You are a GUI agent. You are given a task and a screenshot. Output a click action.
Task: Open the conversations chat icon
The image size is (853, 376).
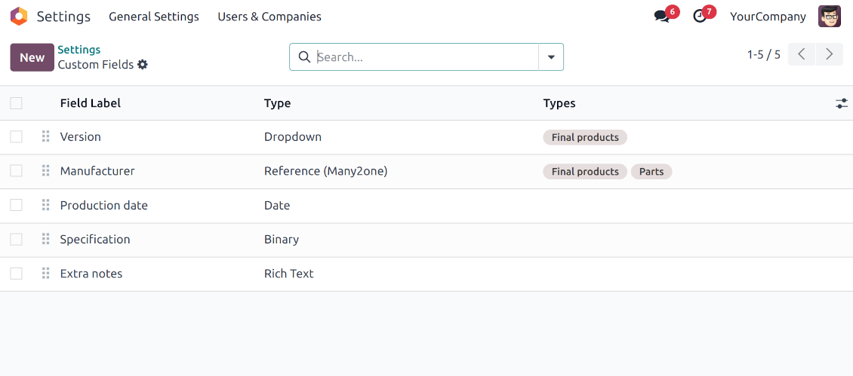tap(661, 17)
